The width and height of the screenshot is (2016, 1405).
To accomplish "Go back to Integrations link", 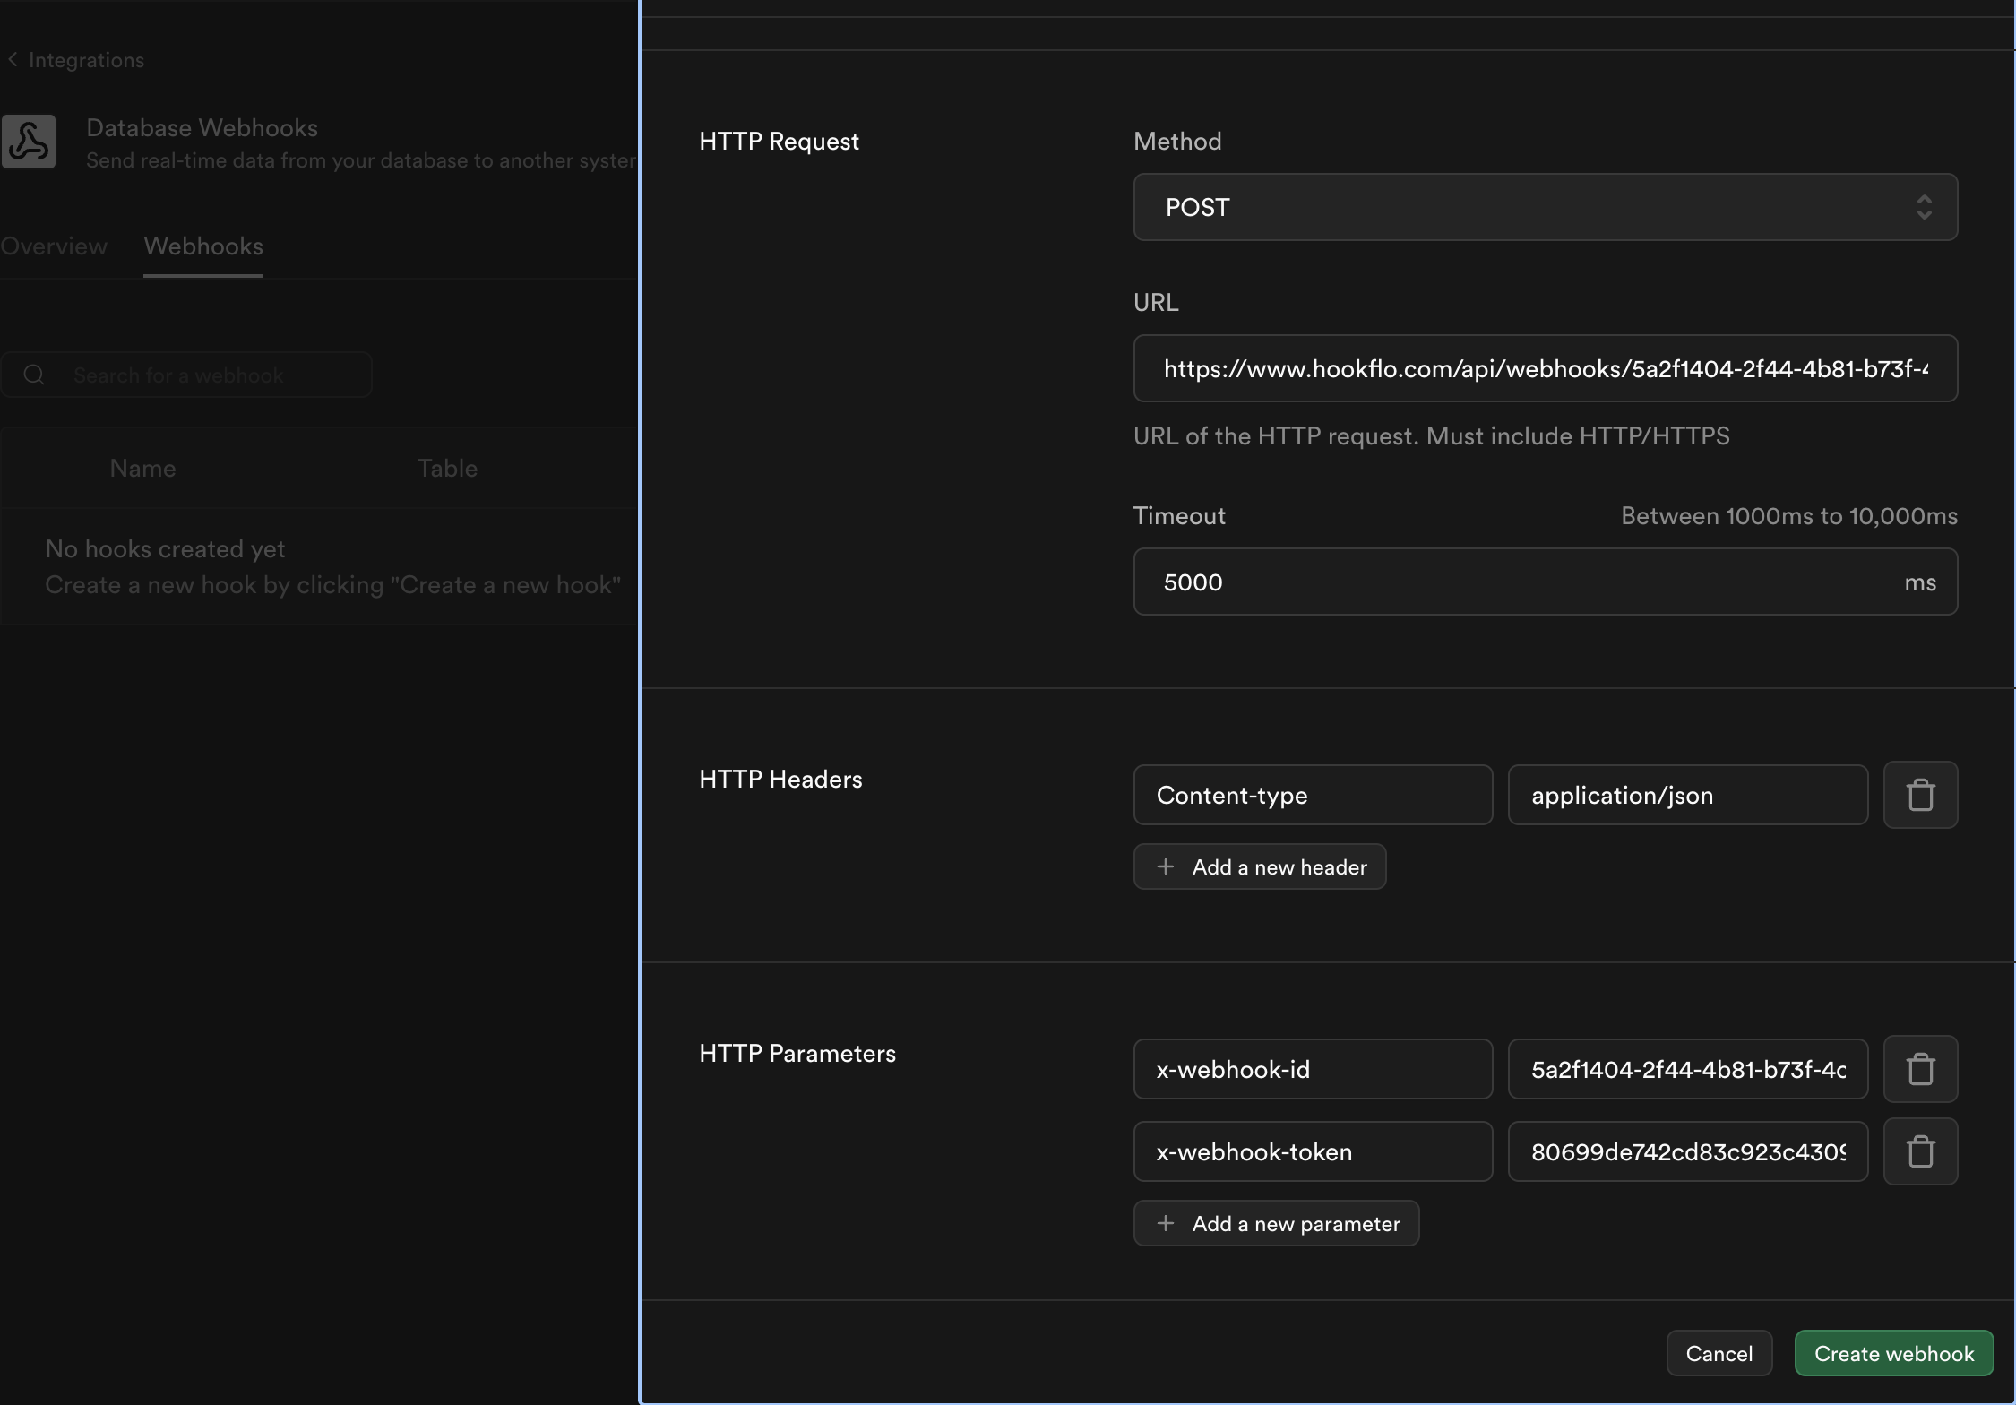I will click(x=86, y=60).
